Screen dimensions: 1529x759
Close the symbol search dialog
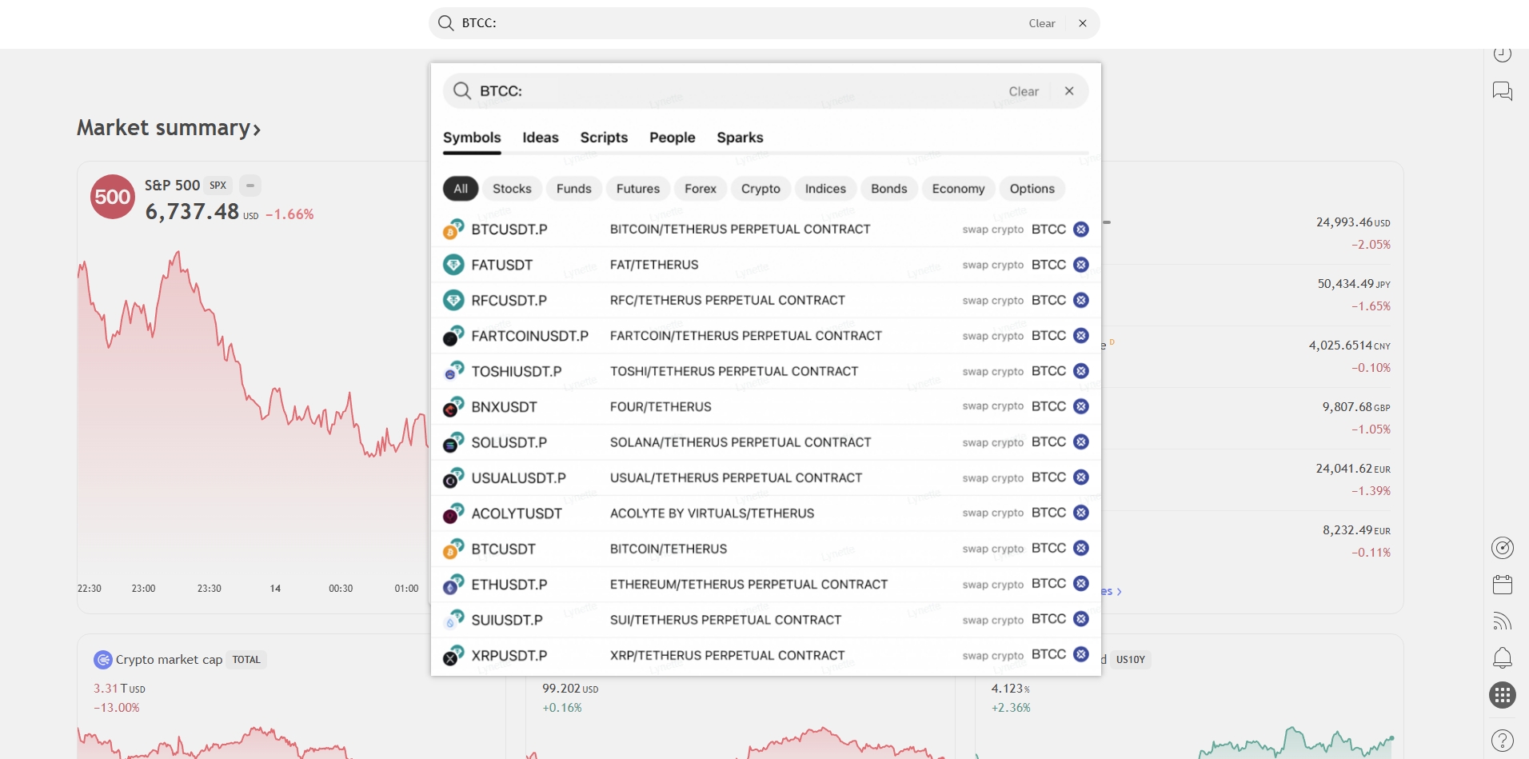[x=1069, y=91]
